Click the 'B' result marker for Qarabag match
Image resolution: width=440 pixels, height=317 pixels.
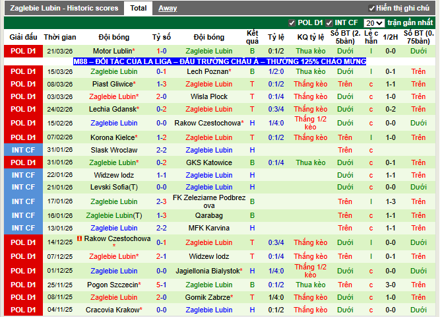click(x=252, y=215)
